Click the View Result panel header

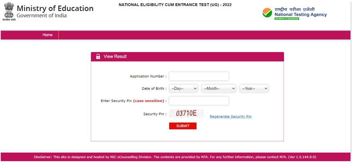tap(187, 57)
